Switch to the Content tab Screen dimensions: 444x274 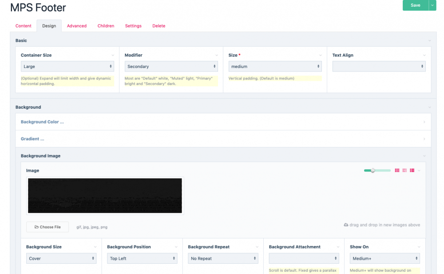(23, 26)
